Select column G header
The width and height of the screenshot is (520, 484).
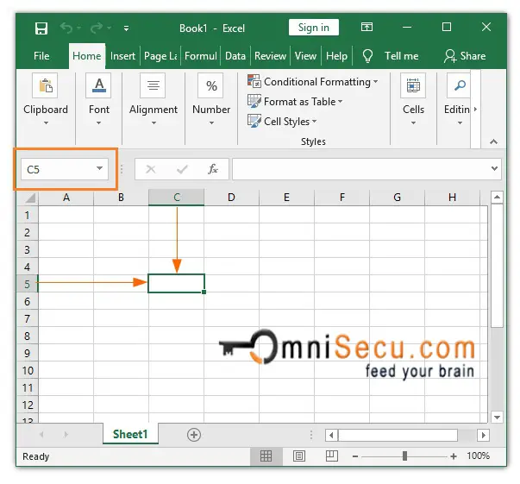(x=397, y=198)
